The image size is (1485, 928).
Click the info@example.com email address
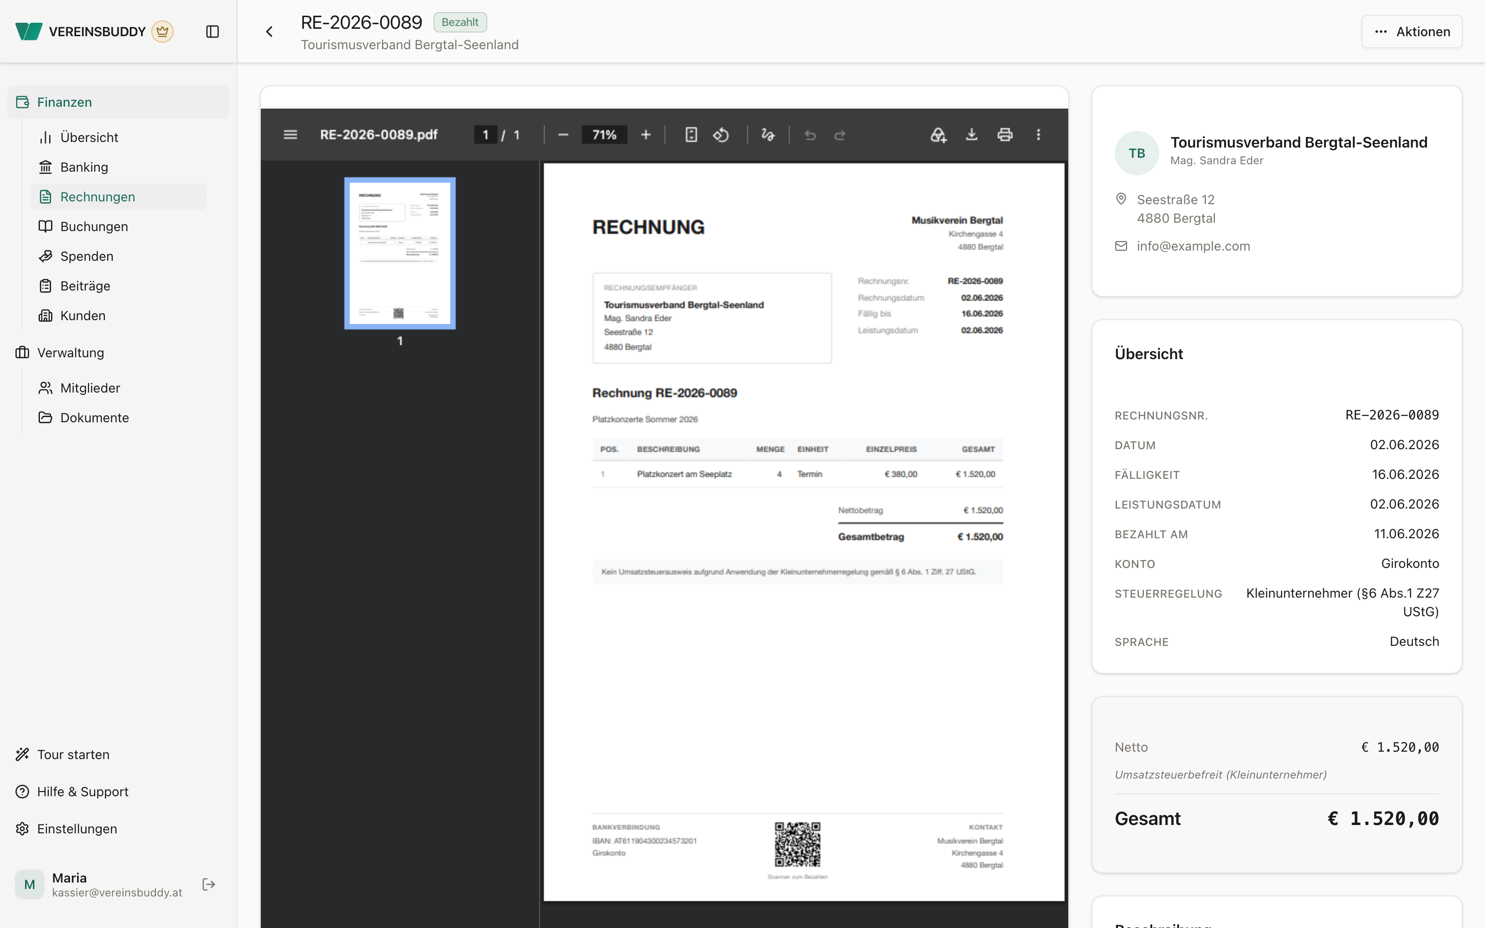pos(1193,246)
